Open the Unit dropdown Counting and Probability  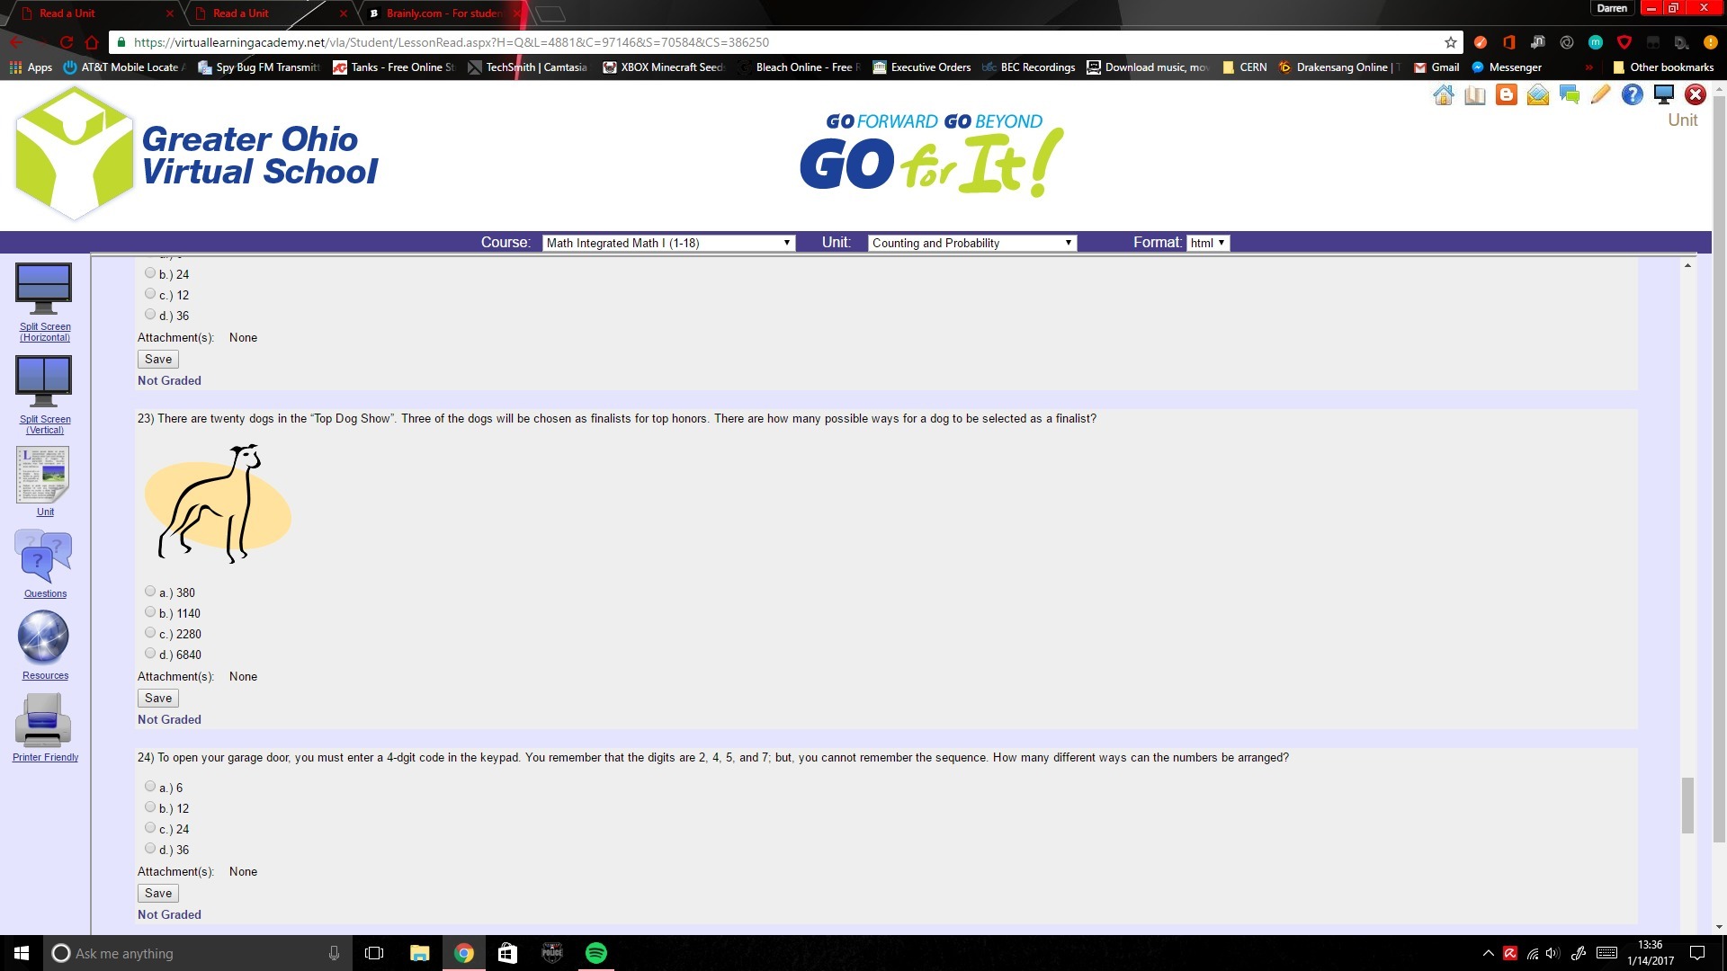pyautogui.click(x=971, y=243)
